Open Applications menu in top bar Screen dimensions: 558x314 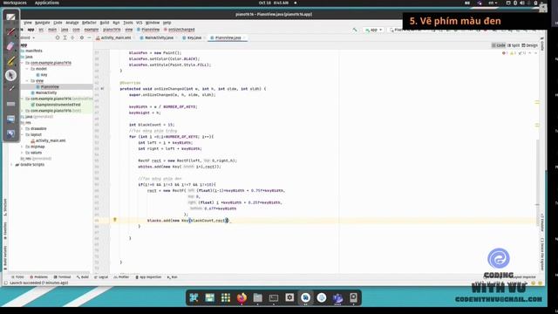47,3
